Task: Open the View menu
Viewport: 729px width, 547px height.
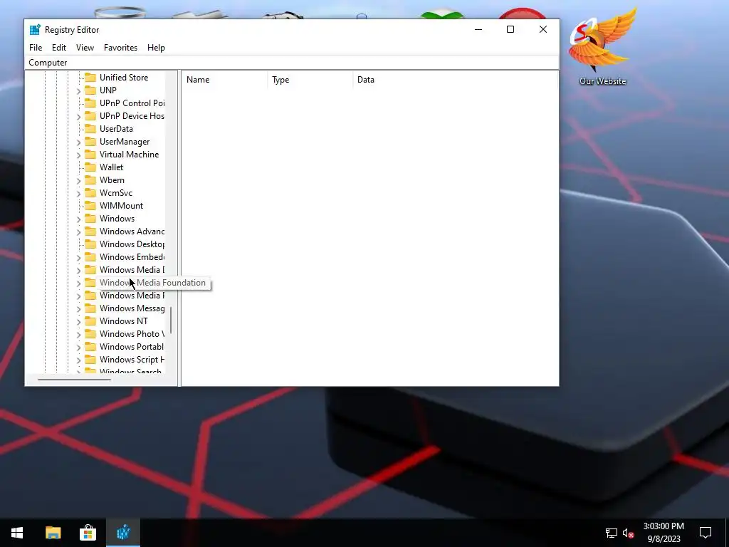Action: (x=85, y=48)
